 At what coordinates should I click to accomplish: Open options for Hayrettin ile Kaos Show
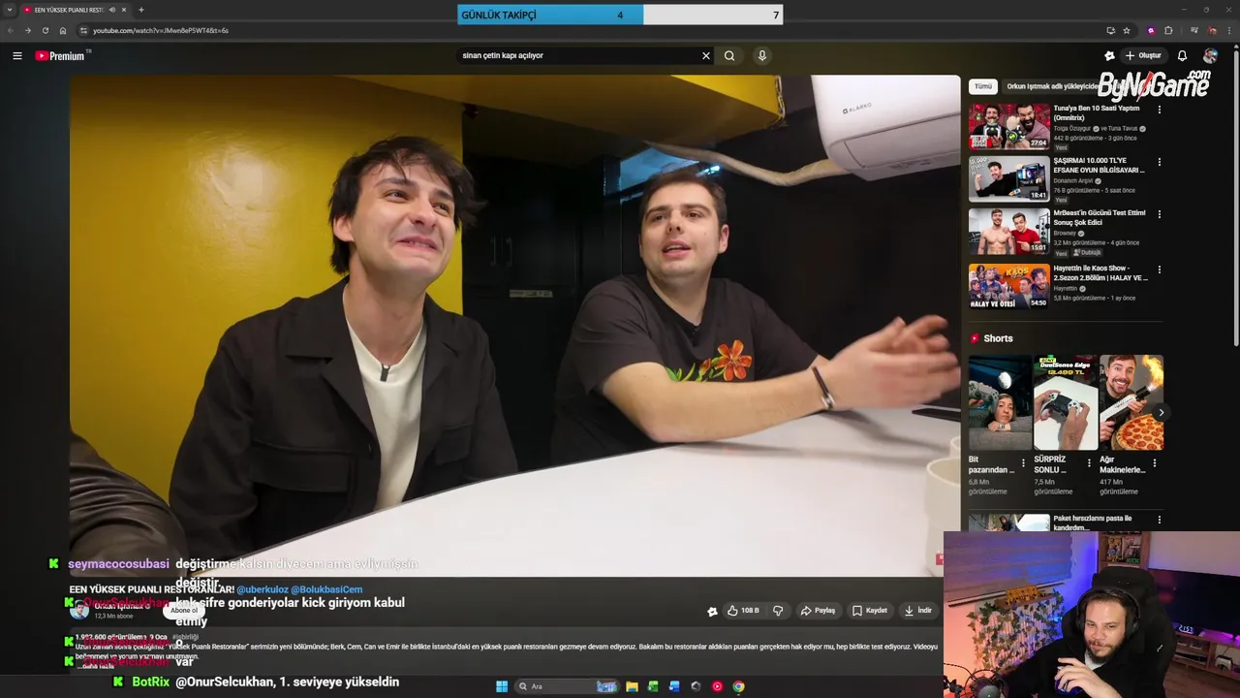click(x=1160, y=270)
